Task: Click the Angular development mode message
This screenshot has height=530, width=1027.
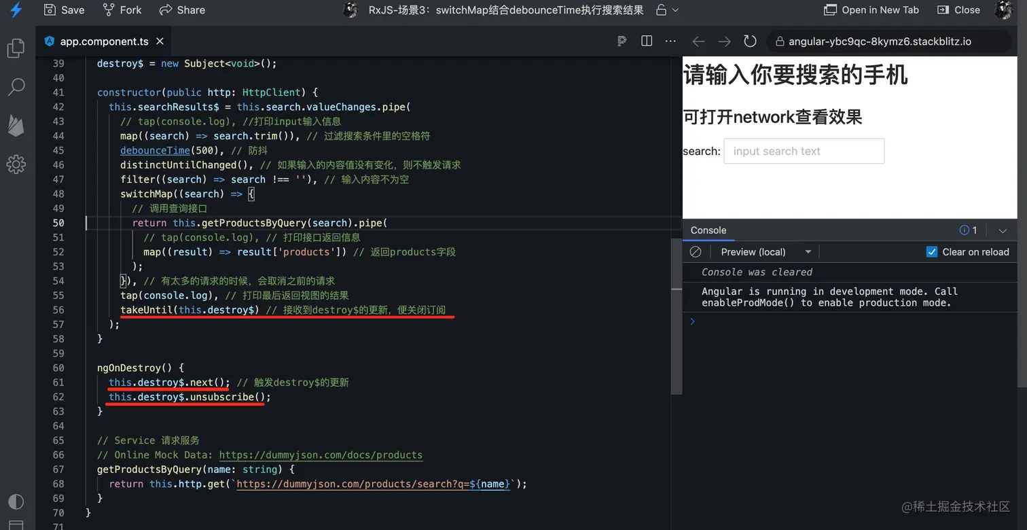Action: [829, 297]
